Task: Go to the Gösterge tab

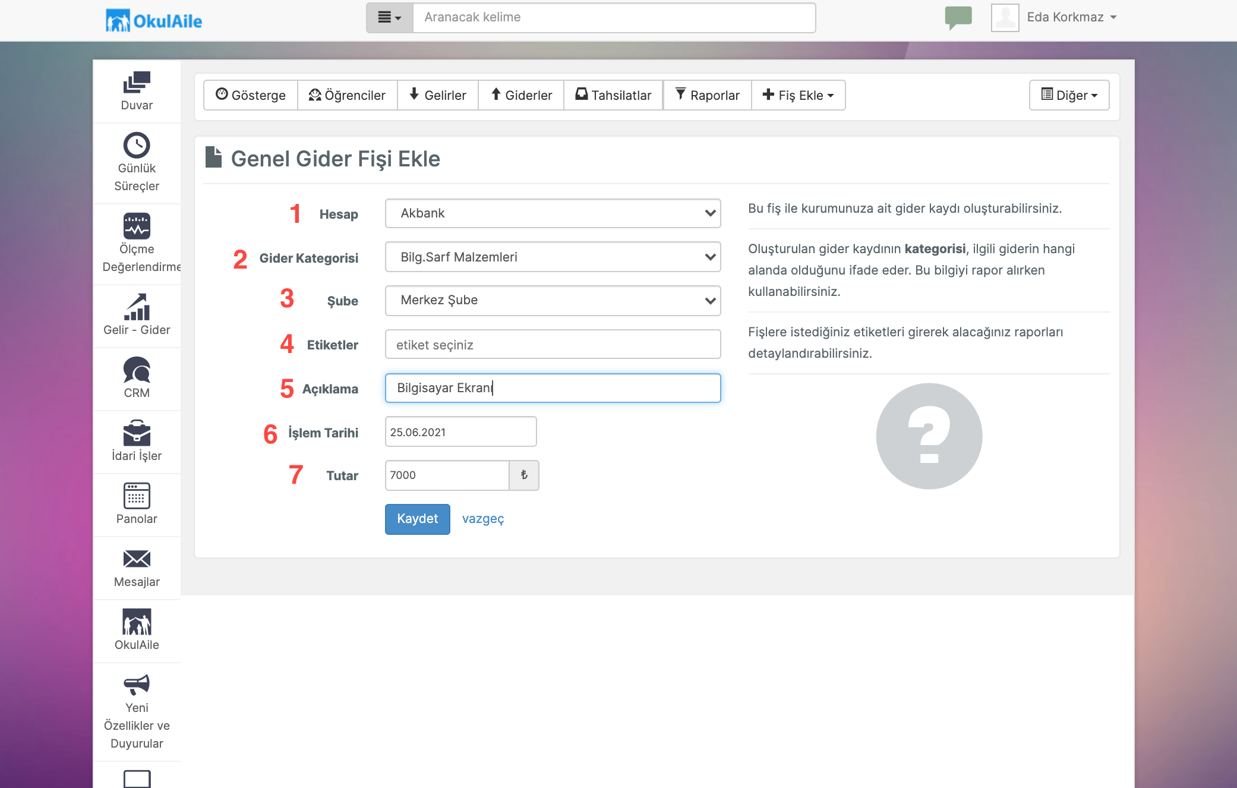Action: (x=251, y=95)
